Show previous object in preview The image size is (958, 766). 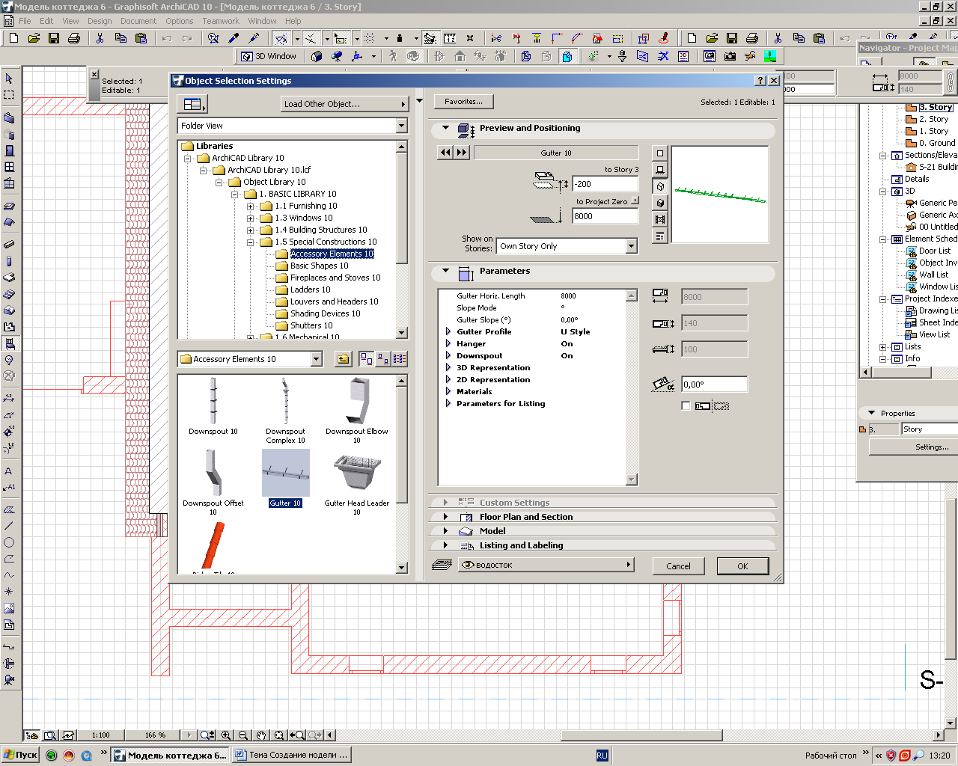445,153
